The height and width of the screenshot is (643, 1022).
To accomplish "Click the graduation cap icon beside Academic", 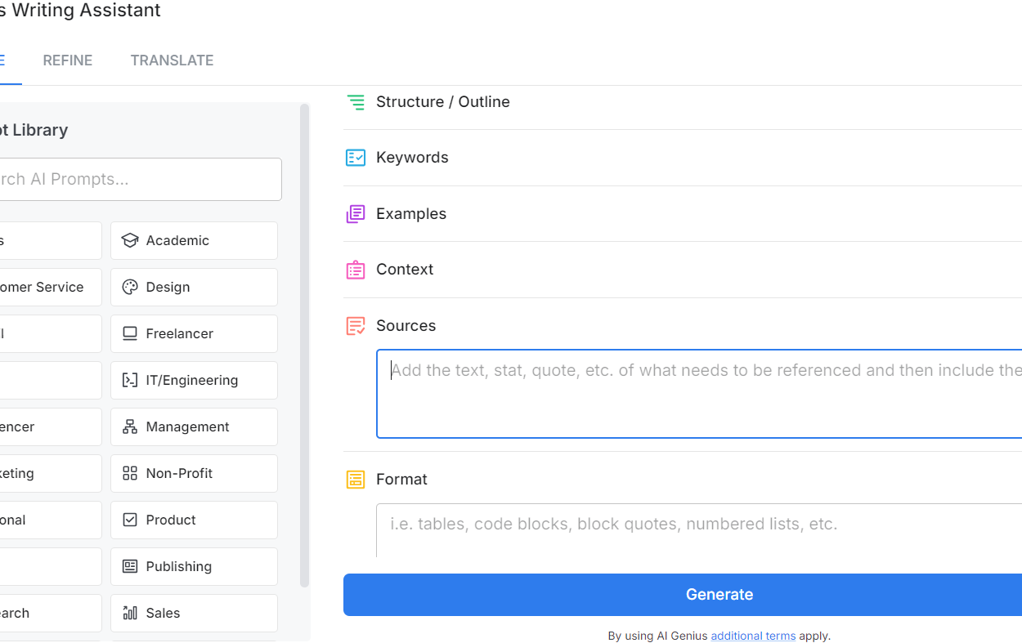I will coord(130,240).
